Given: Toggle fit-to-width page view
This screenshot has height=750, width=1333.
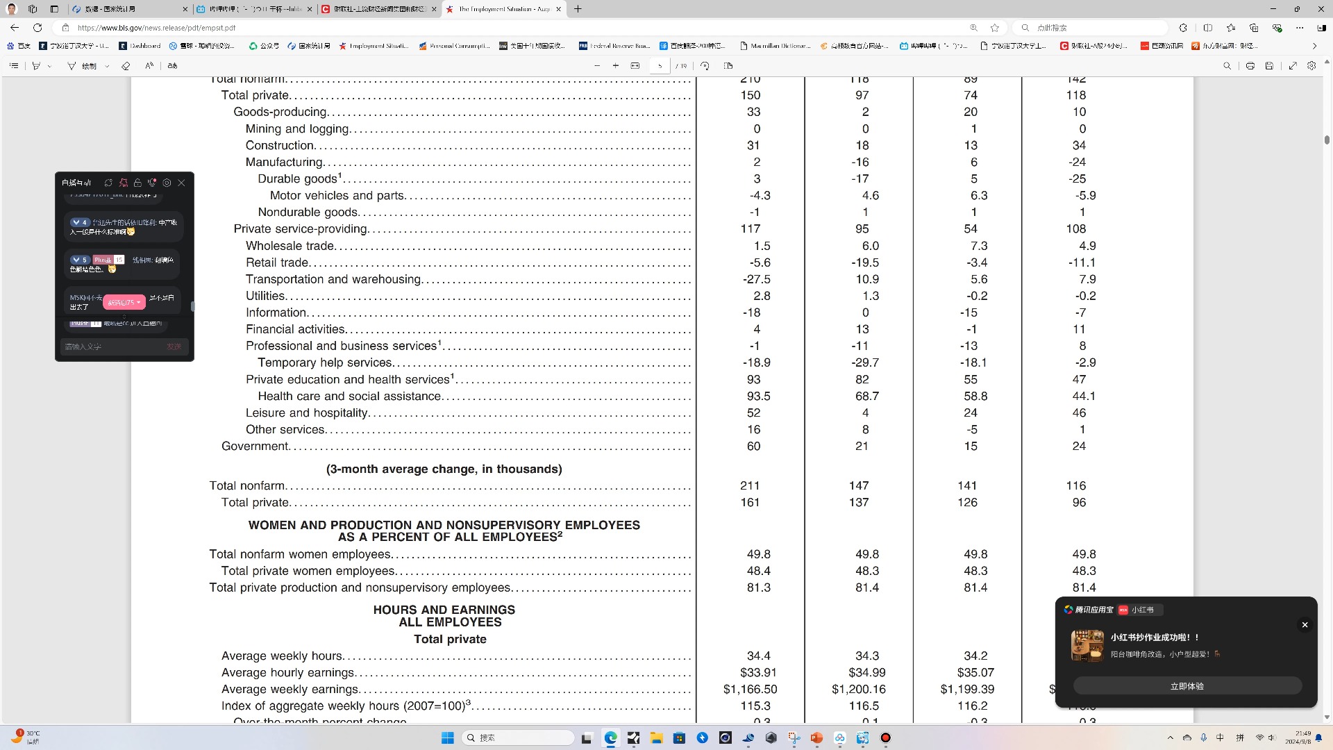Looking at the screenshot, I should [635, 65].
